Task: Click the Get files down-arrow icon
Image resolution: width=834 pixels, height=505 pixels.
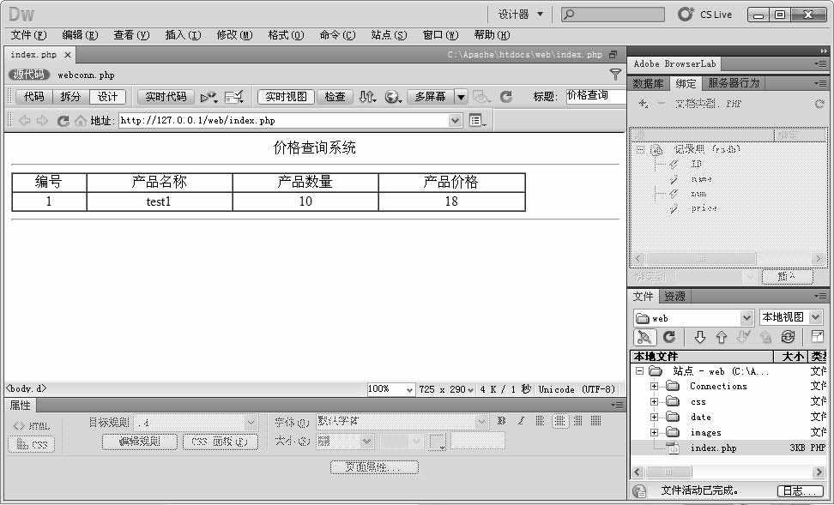Action: tap(700, 336)
